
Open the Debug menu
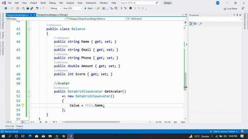[52, 3]
